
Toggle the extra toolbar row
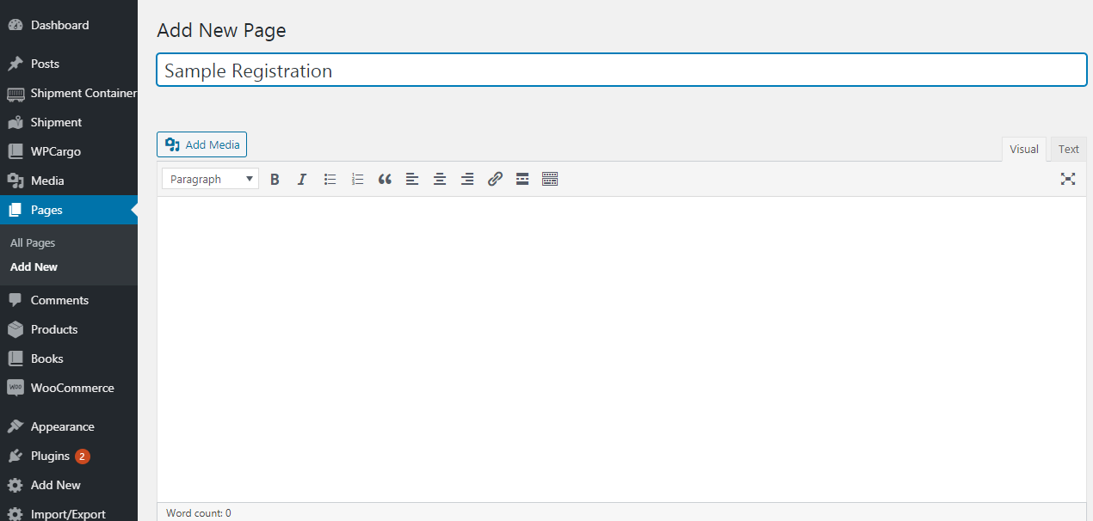550,179
